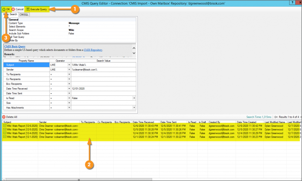Click the previous results page arrow
Screen dimensions: 302x181
click(276, 117)
